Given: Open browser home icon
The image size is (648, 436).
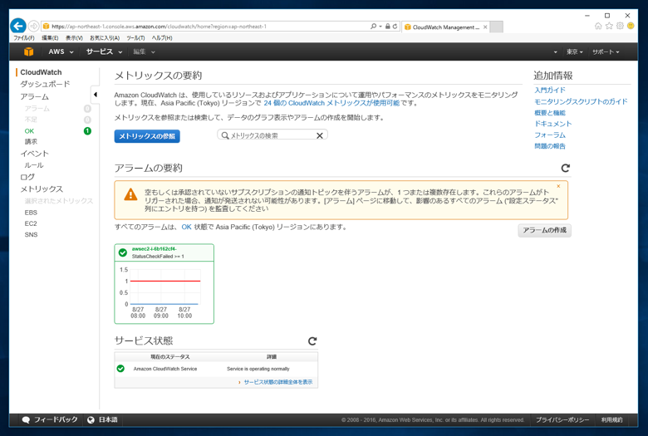Looking at the screenshot, I should [x=598, y=26].
